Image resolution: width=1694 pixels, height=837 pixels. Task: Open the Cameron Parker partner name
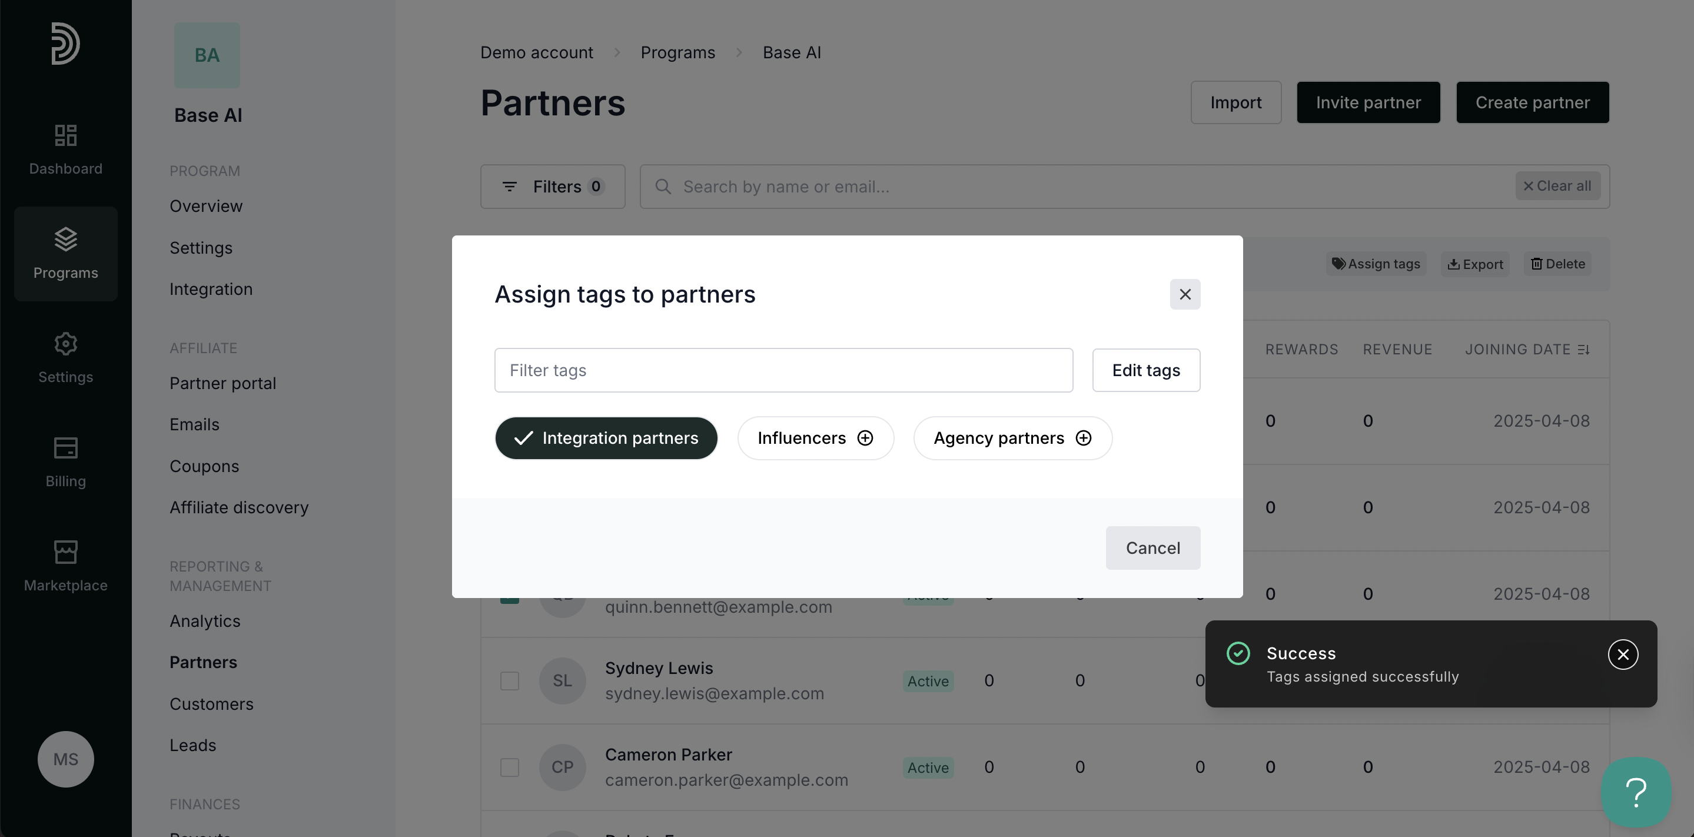coord(668,755)
